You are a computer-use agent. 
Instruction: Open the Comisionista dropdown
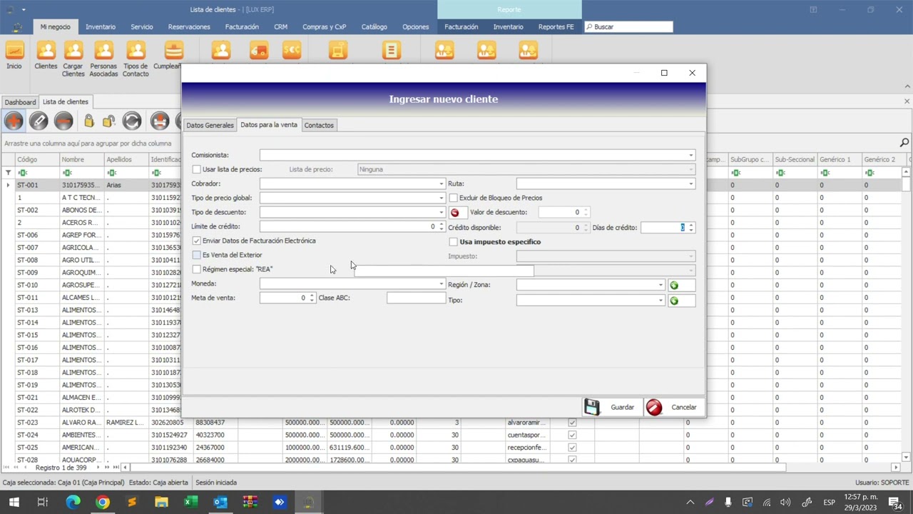pos(690,155)
